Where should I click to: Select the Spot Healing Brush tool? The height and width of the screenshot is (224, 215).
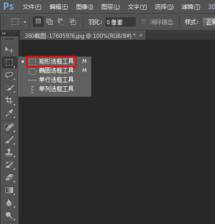(9, 127)
